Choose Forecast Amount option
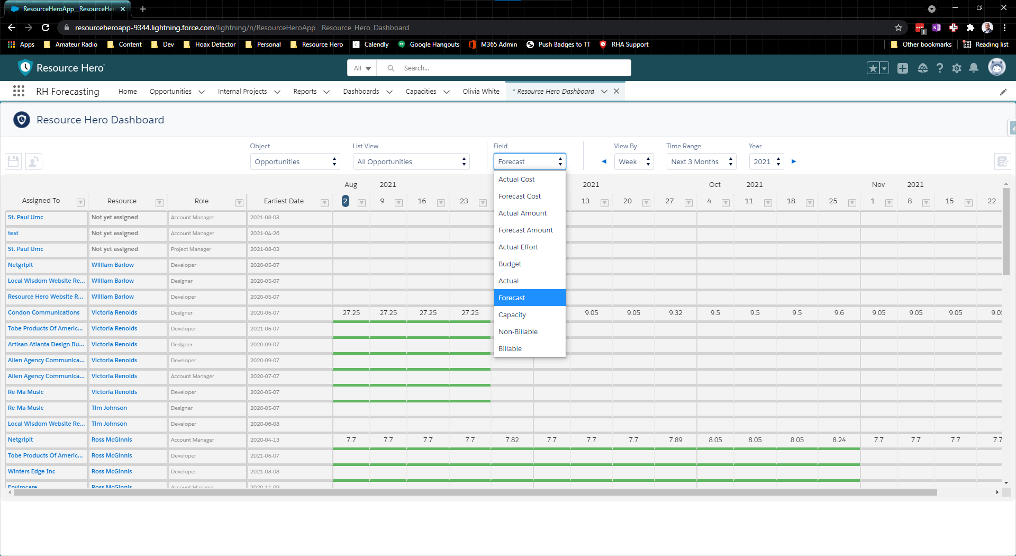Image resolution: width=1016 pixels, height=556 pixels. click(530, 230)
